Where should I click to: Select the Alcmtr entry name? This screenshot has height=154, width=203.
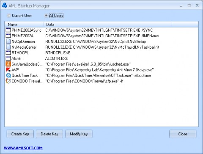pyautogui.click(x=16, y=58)
